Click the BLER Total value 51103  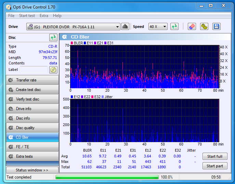tap(87, 167)
